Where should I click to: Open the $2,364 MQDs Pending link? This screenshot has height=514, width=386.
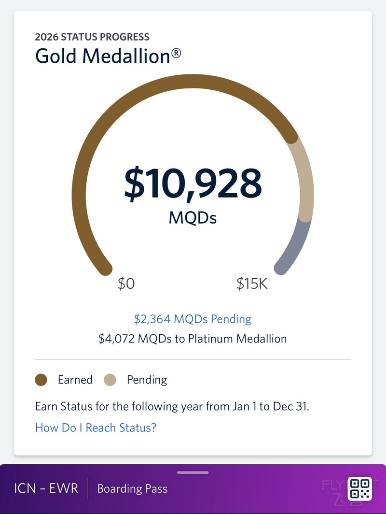193,319
